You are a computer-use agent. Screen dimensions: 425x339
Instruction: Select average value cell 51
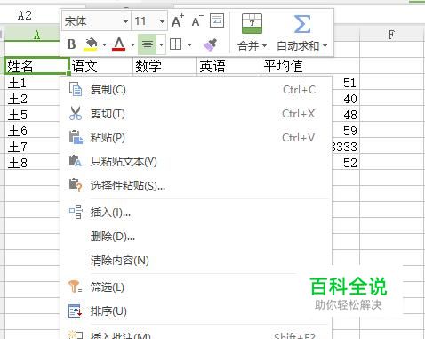346,83
